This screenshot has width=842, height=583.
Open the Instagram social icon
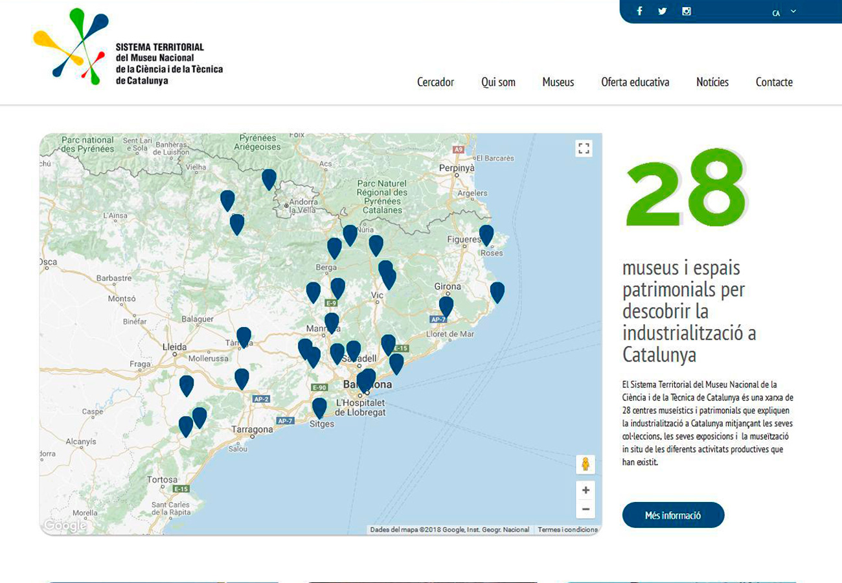pyautogui.click(x=686, y=11)
